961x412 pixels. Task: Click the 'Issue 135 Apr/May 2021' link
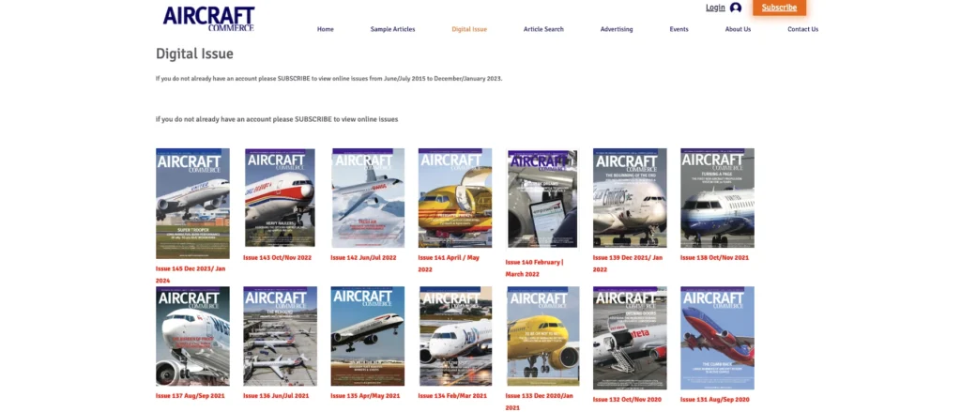365,396
